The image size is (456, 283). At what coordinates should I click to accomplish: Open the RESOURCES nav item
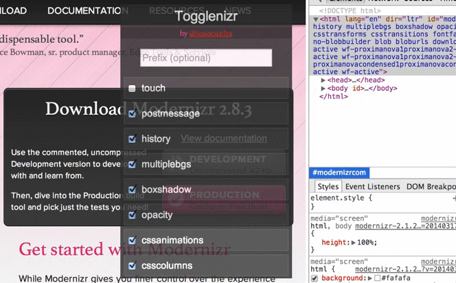[176, 11]
